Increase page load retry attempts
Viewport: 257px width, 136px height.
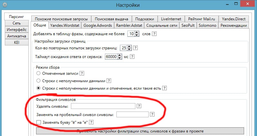pyautogui.click(x=129, y=46)
